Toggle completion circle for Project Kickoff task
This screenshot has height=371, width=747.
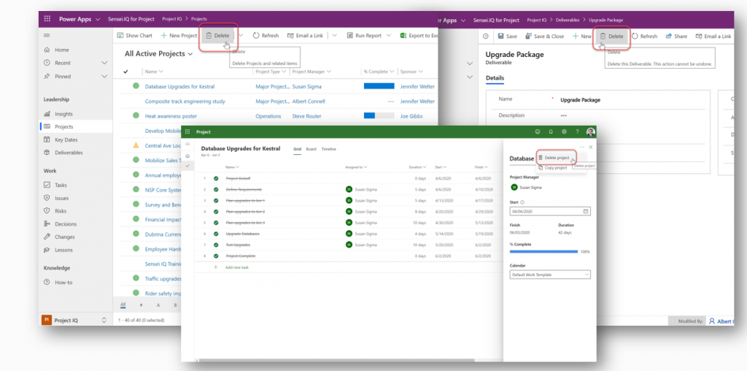(216, 178)
